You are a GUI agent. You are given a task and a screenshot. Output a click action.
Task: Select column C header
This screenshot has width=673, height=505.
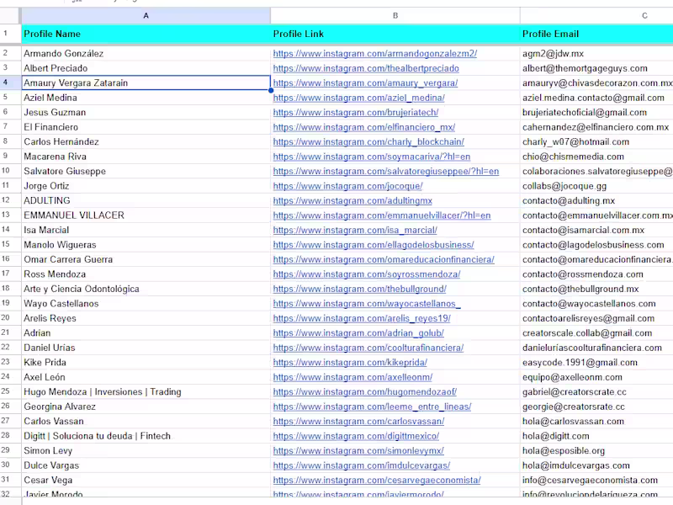click(596, 15)
